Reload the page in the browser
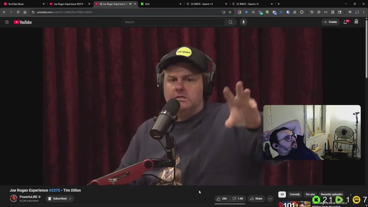This screenshot has height=207, width=368. tap(18, 12)
